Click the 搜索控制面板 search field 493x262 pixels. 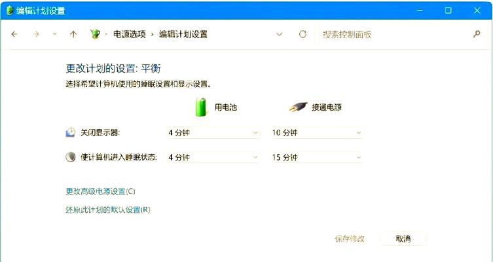coord(393,34)
